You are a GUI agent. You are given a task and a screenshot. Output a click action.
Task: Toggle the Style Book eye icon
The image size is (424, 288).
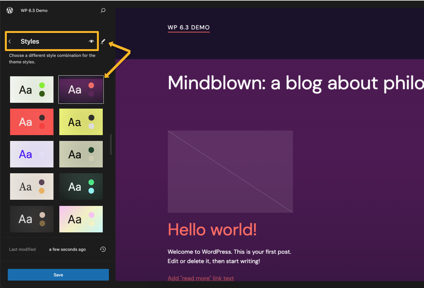coord(91,41)
